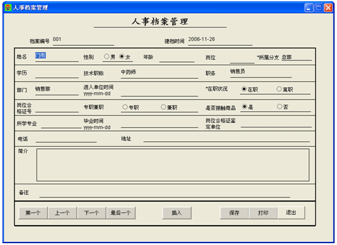The width and height of the screenshot is (337, 245).
Task: Go to first record with 第一个
Action: pyautogui.click(x=33, y=213)
